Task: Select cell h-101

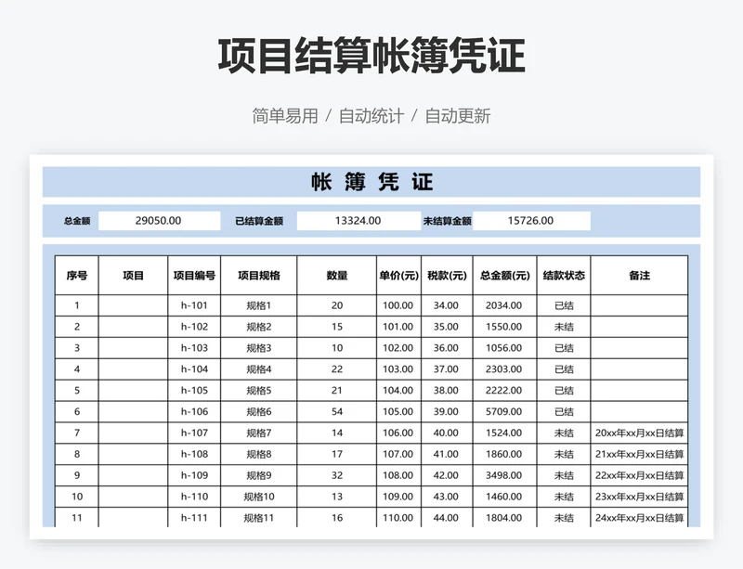Action: click(194, 305)
